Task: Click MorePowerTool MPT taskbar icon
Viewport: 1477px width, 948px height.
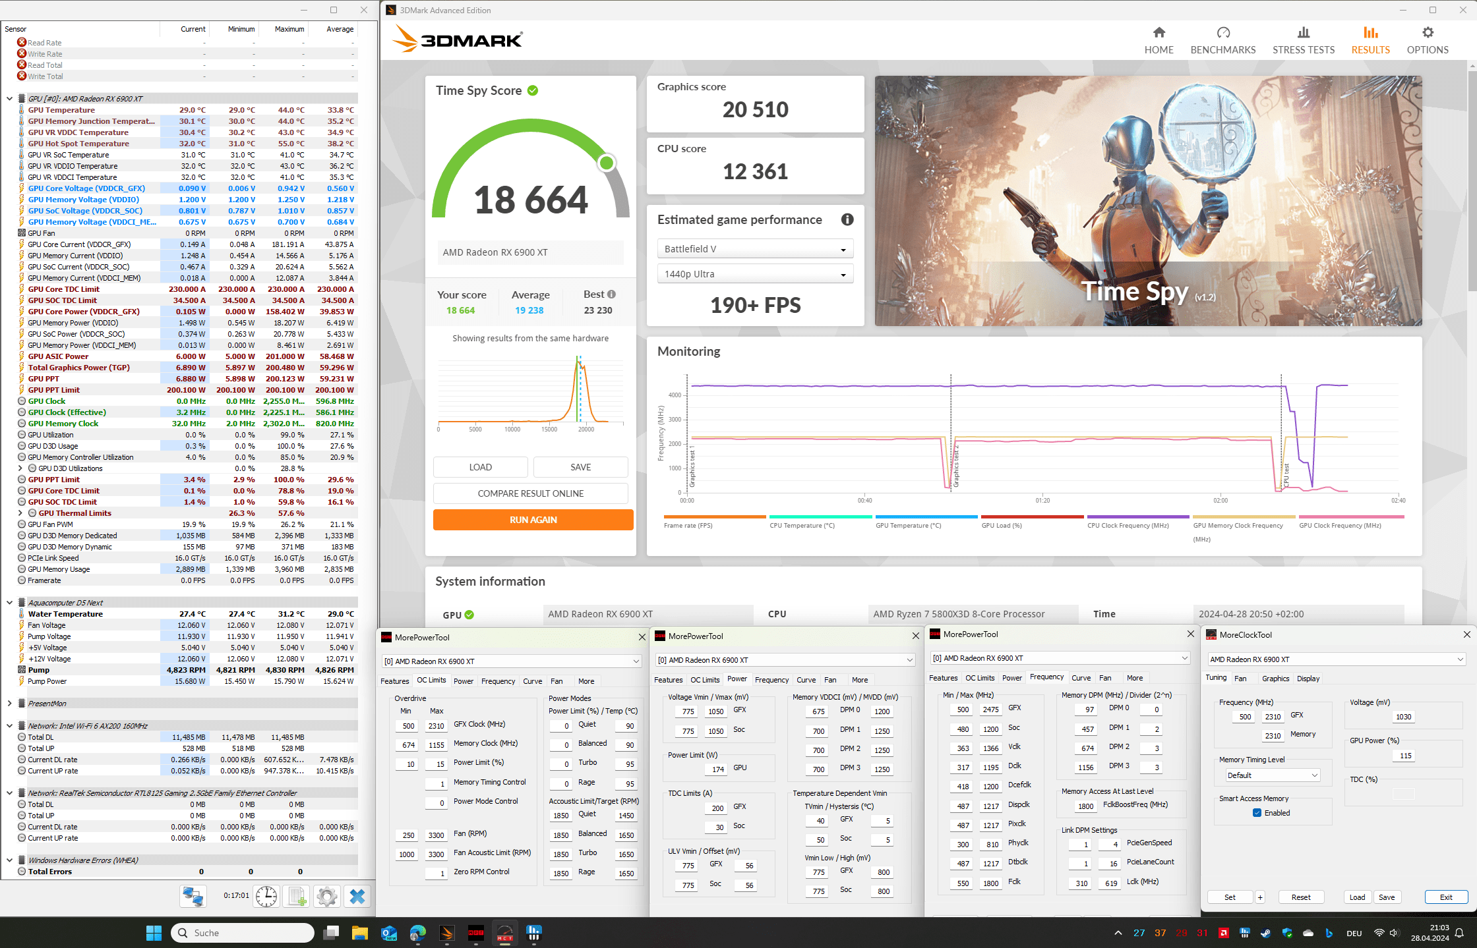Action: click(476, 933)
